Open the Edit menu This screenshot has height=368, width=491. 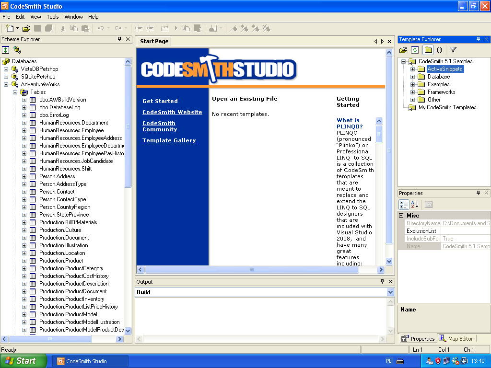click(x=20, y=17)
